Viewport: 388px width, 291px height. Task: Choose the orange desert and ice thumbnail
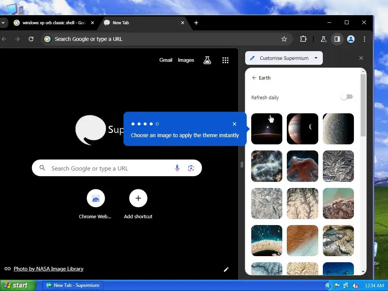(x=302, y=241)
